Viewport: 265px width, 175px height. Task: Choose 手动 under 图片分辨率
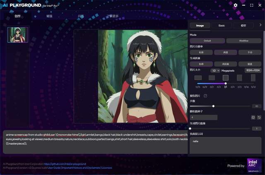pyautogui.click(x=250, y=53)
